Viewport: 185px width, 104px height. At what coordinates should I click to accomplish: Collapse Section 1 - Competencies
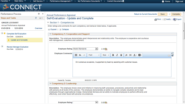click(x=48, y=23)
